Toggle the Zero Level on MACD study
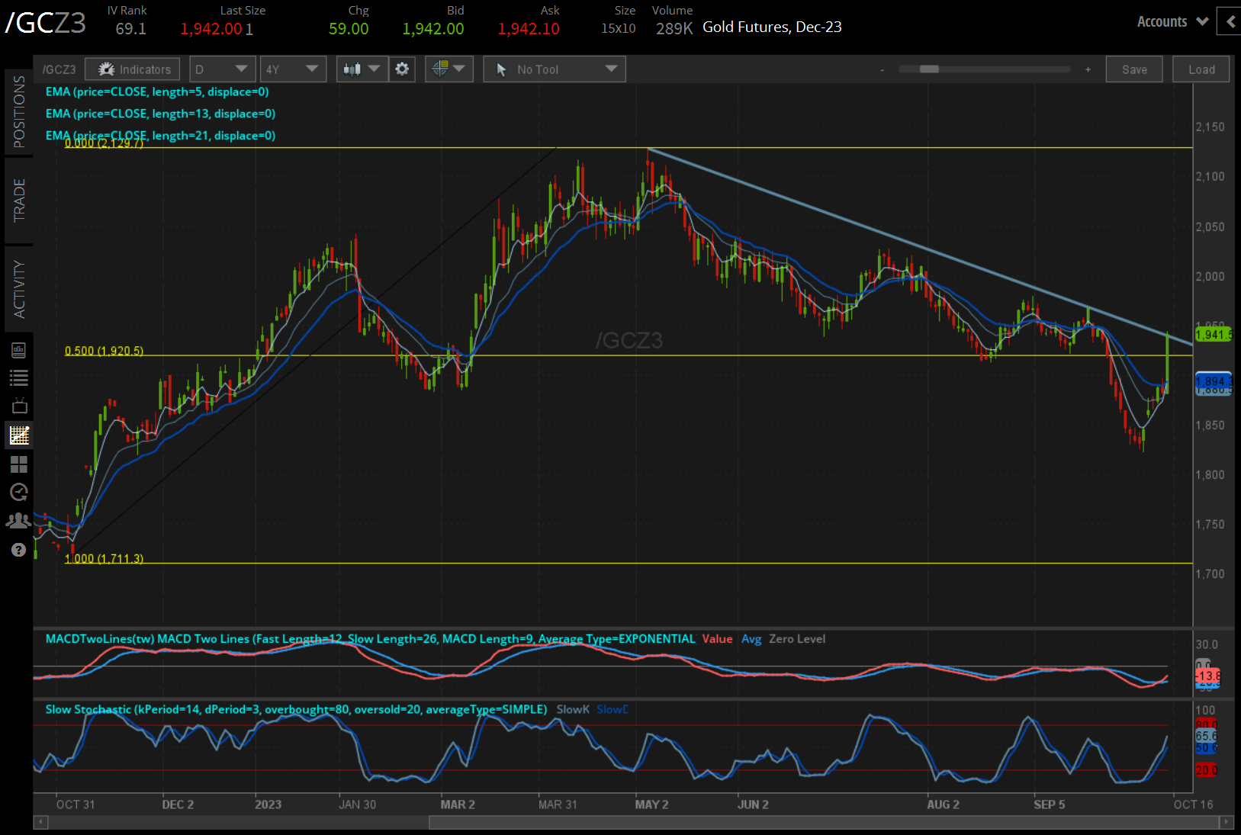Screen dimensions: 1241x835 [x=796, y=639]
